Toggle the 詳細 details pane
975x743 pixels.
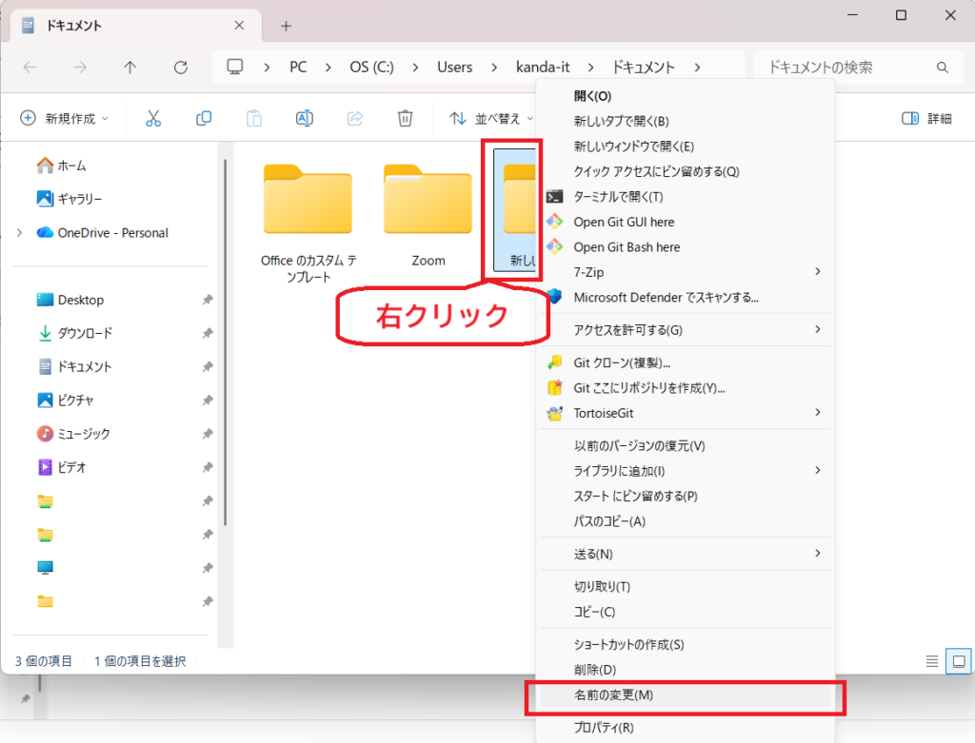[926, 119]
